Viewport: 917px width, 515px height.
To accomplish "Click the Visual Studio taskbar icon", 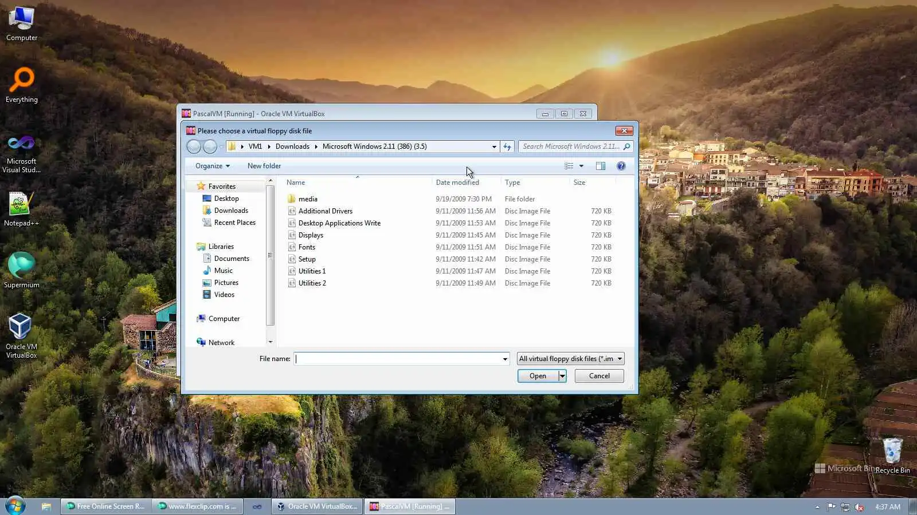I will [x=257, y=506].
